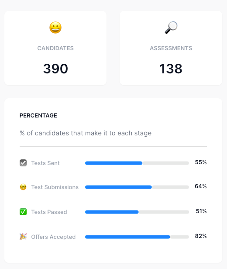Select the Tests Passed progress bar
This screenshot has width=227, height=269.
click(x=137, y=212)
